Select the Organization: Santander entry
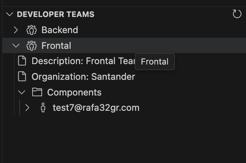The width and height of the screenshot is (246, 163). coord(83,77)
